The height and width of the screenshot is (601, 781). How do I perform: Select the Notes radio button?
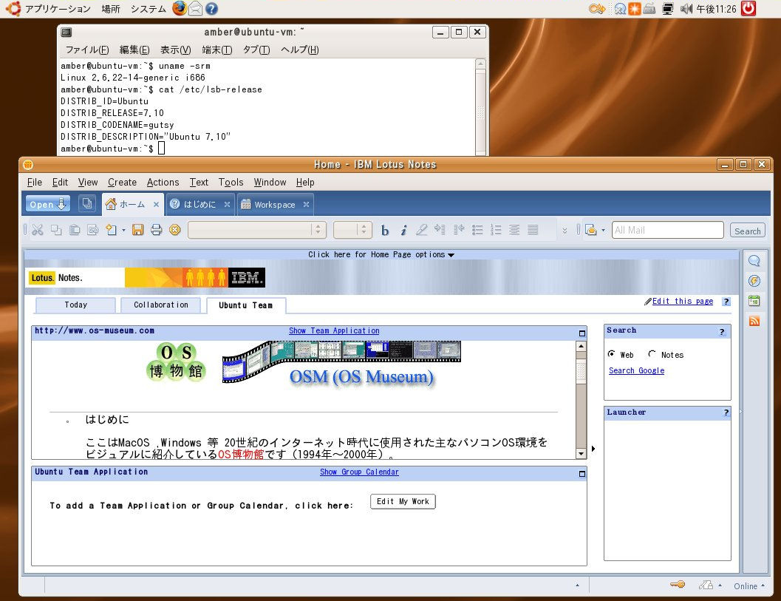pos(652,354)
